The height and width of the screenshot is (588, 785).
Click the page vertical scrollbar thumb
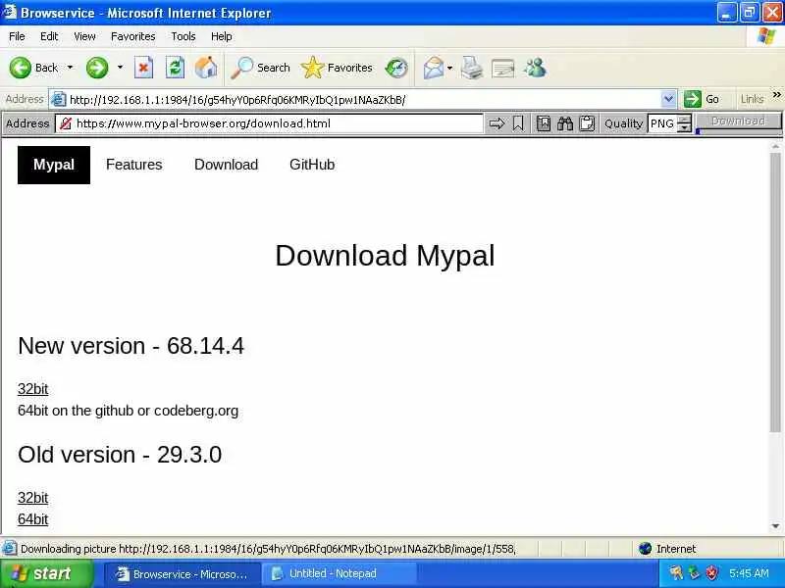[x=776, y=293]
